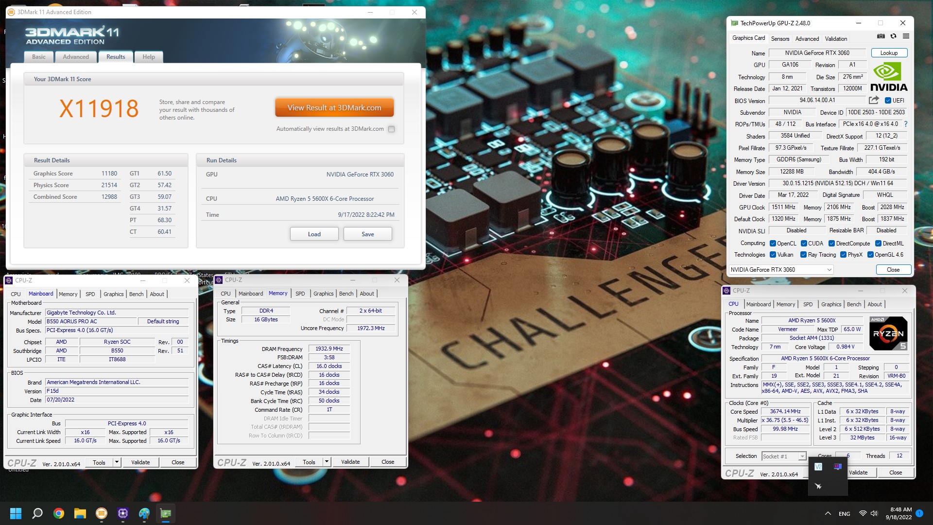Click the volume speaker tray icon
This screenshot has height=525, width=933.
[x=874, y=513]
